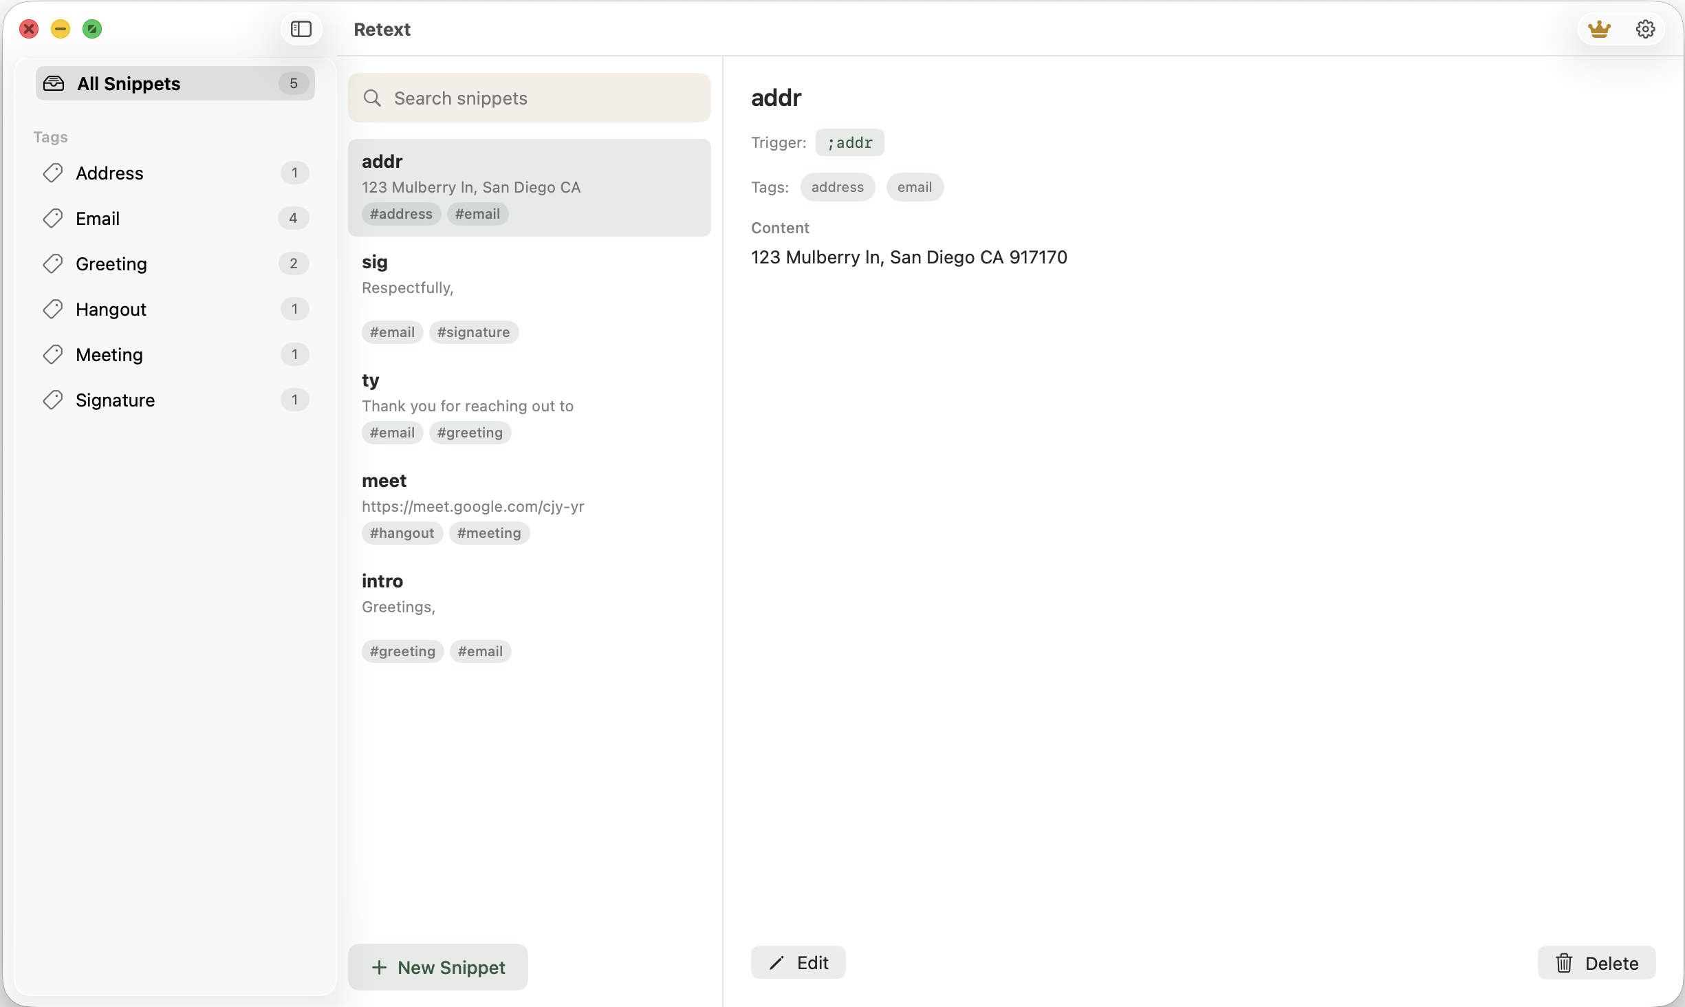Click #email chip on ty snippet
The width and height of the screenshot is (1685, 1007).
pyautogui.click(x=392, y=433)
